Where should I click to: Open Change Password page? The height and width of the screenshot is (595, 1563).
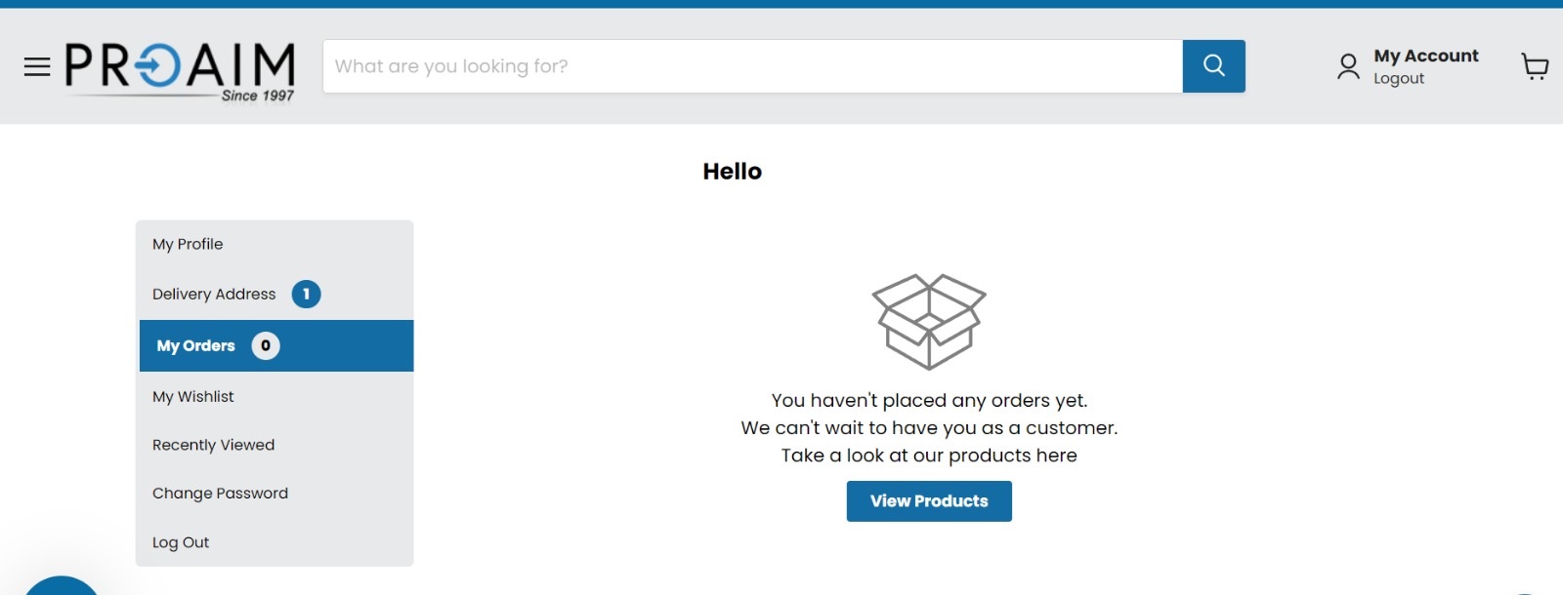[x=220, y=494]
